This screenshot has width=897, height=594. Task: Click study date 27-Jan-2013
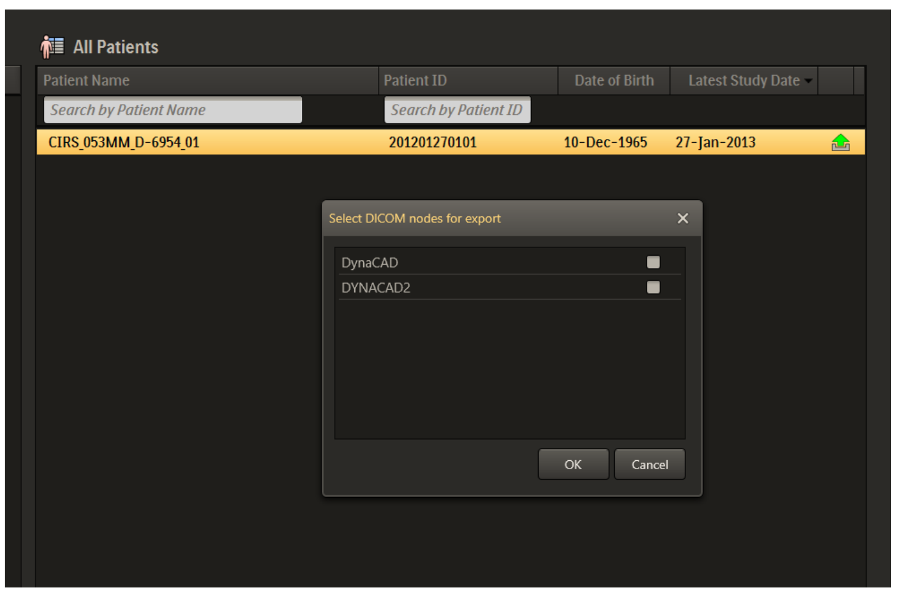715,143
